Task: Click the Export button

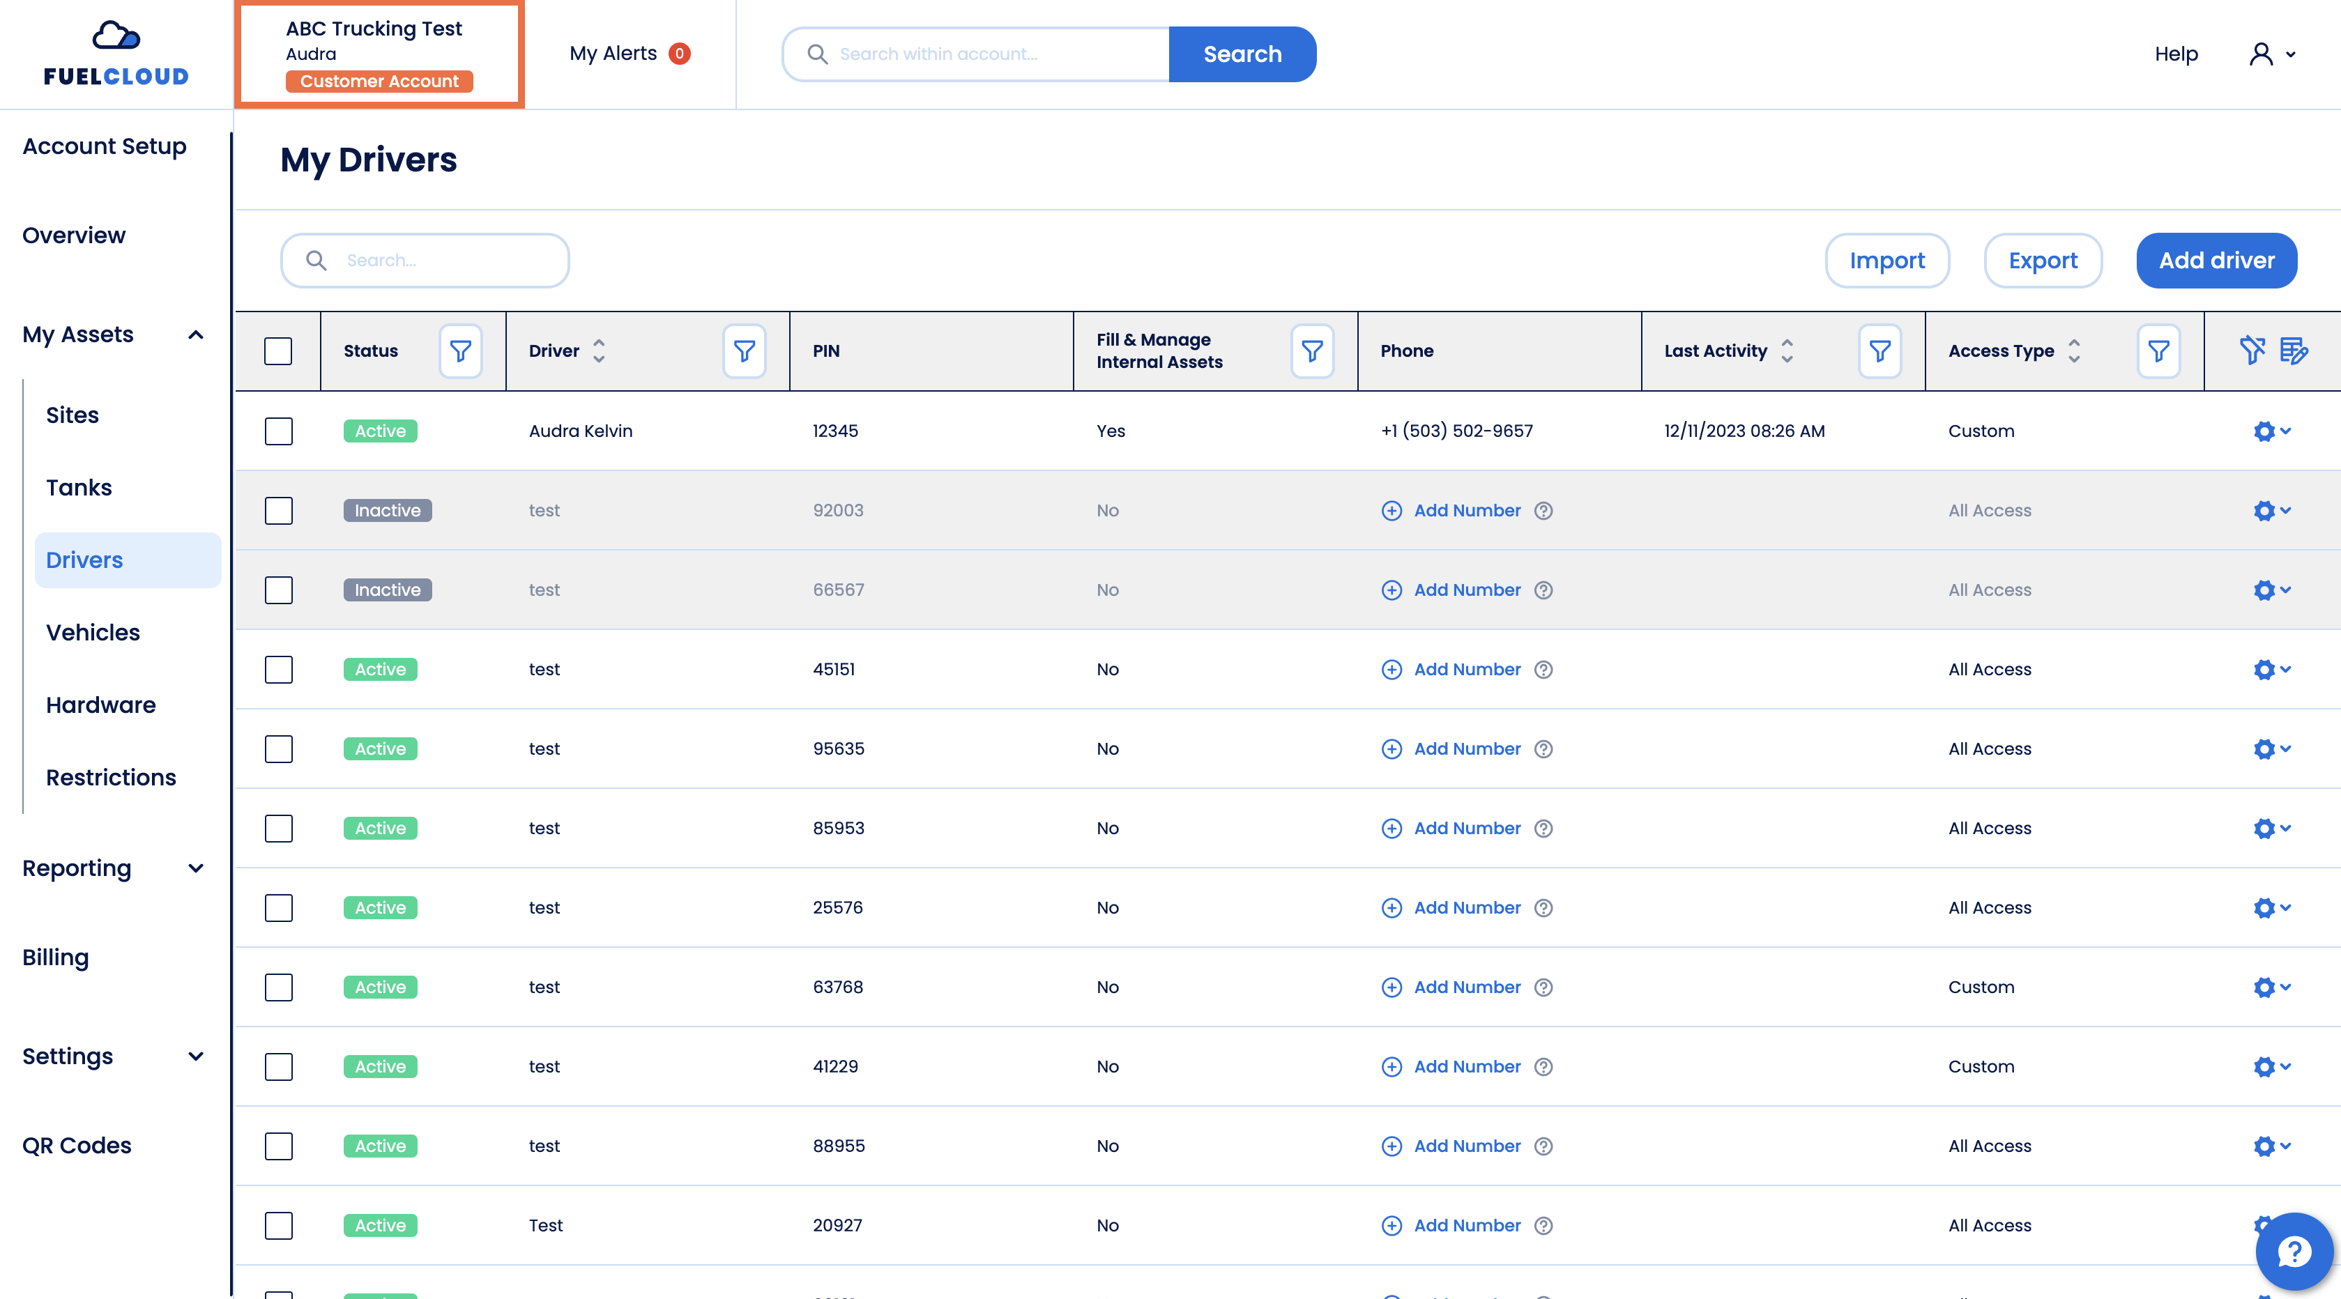Action: (2043, 261)
